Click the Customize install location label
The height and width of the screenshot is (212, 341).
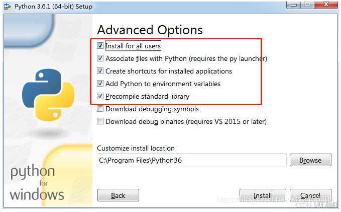click(x=136, y=148)
